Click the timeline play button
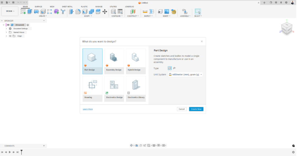297x156 pixels. (x=10, y=152)
